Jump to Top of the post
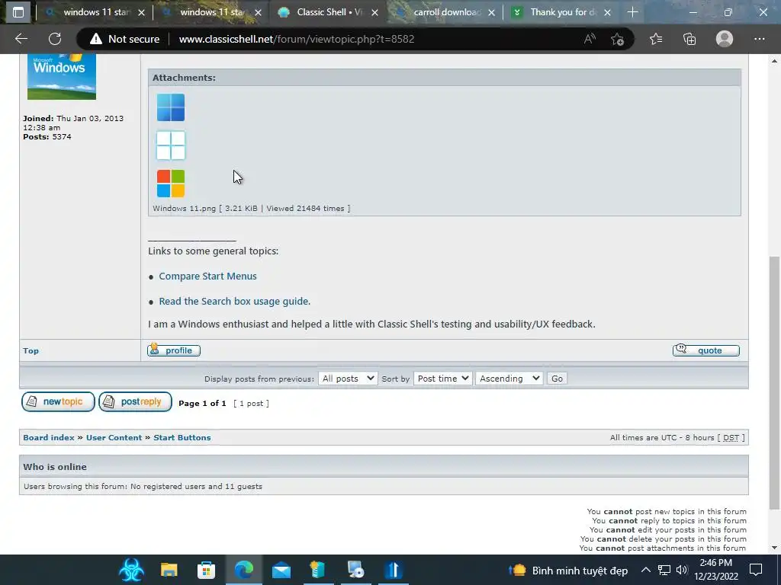The image size is (781, 585). click(31, 350)
